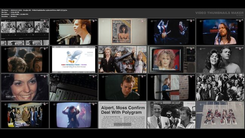Select the smiling woman close-up thumbnail
Viewport: 245px width, 138px height.
click(x=25, y=87)
